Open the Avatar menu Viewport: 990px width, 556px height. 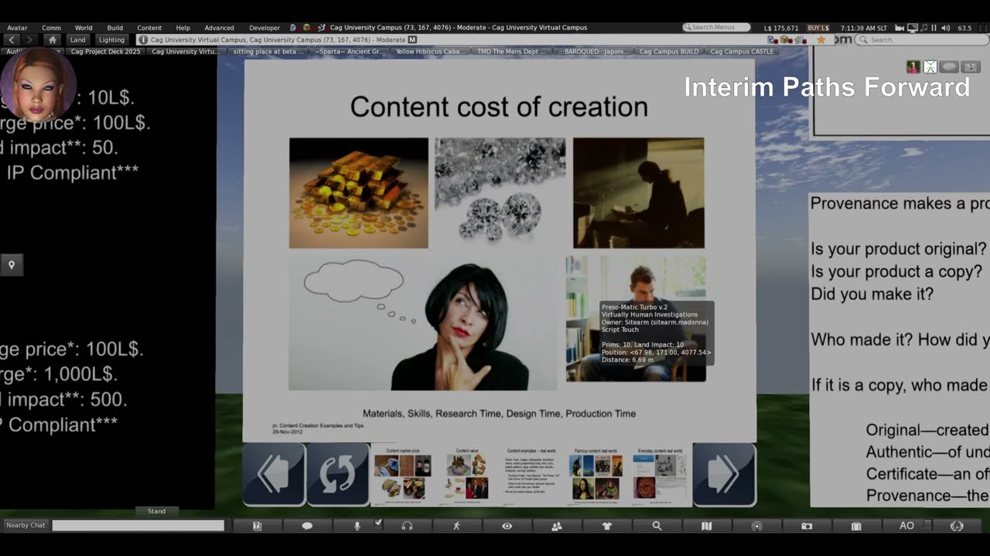(x=17, y=28)
